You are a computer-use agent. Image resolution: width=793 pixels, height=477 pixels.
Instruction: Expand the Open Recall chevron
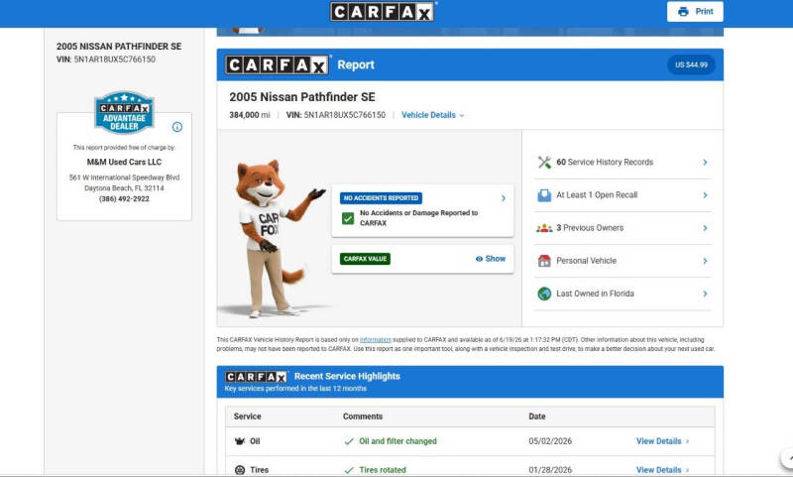(705, 195)
